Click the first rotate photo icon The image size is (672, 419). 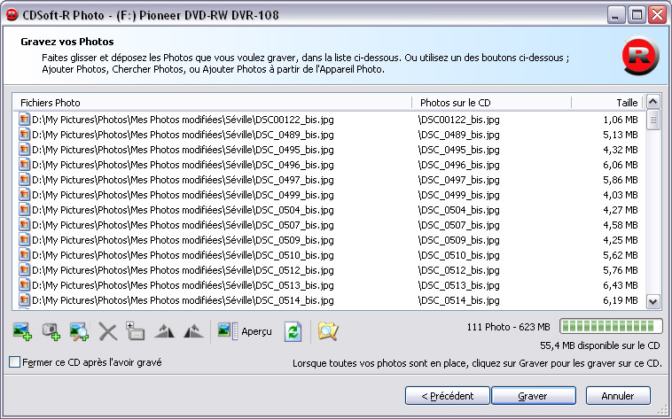click(x=164, y=331)
